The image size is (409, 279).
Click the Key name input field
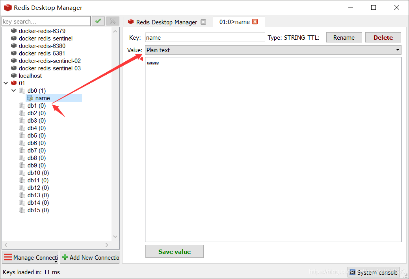[x=205, y=37]
